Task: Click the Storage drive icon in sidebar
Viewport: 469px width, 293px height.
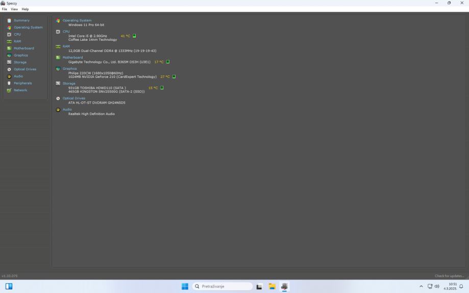Action: click(x=9, y=62)
